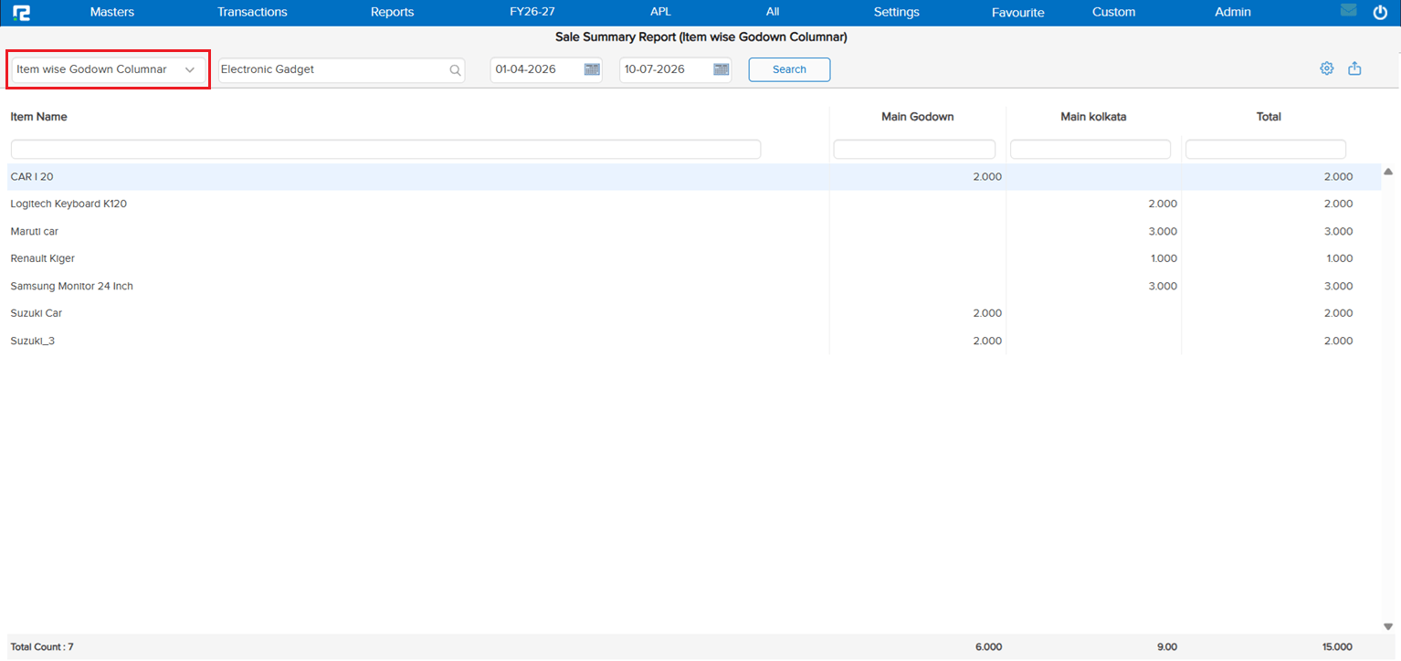The width and height of the screenshot is (1401, 661).
Task: Open the APL company menu
Action: click(x=660, y=12)
